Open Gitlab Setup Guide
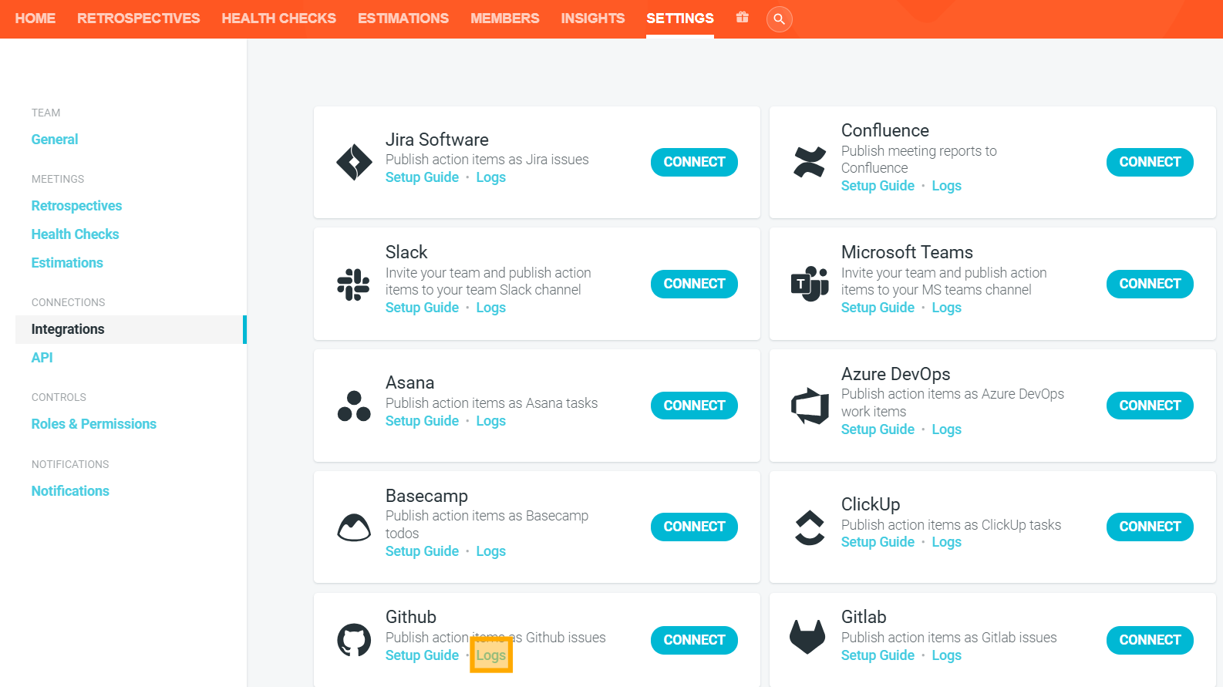 point(878,655)
